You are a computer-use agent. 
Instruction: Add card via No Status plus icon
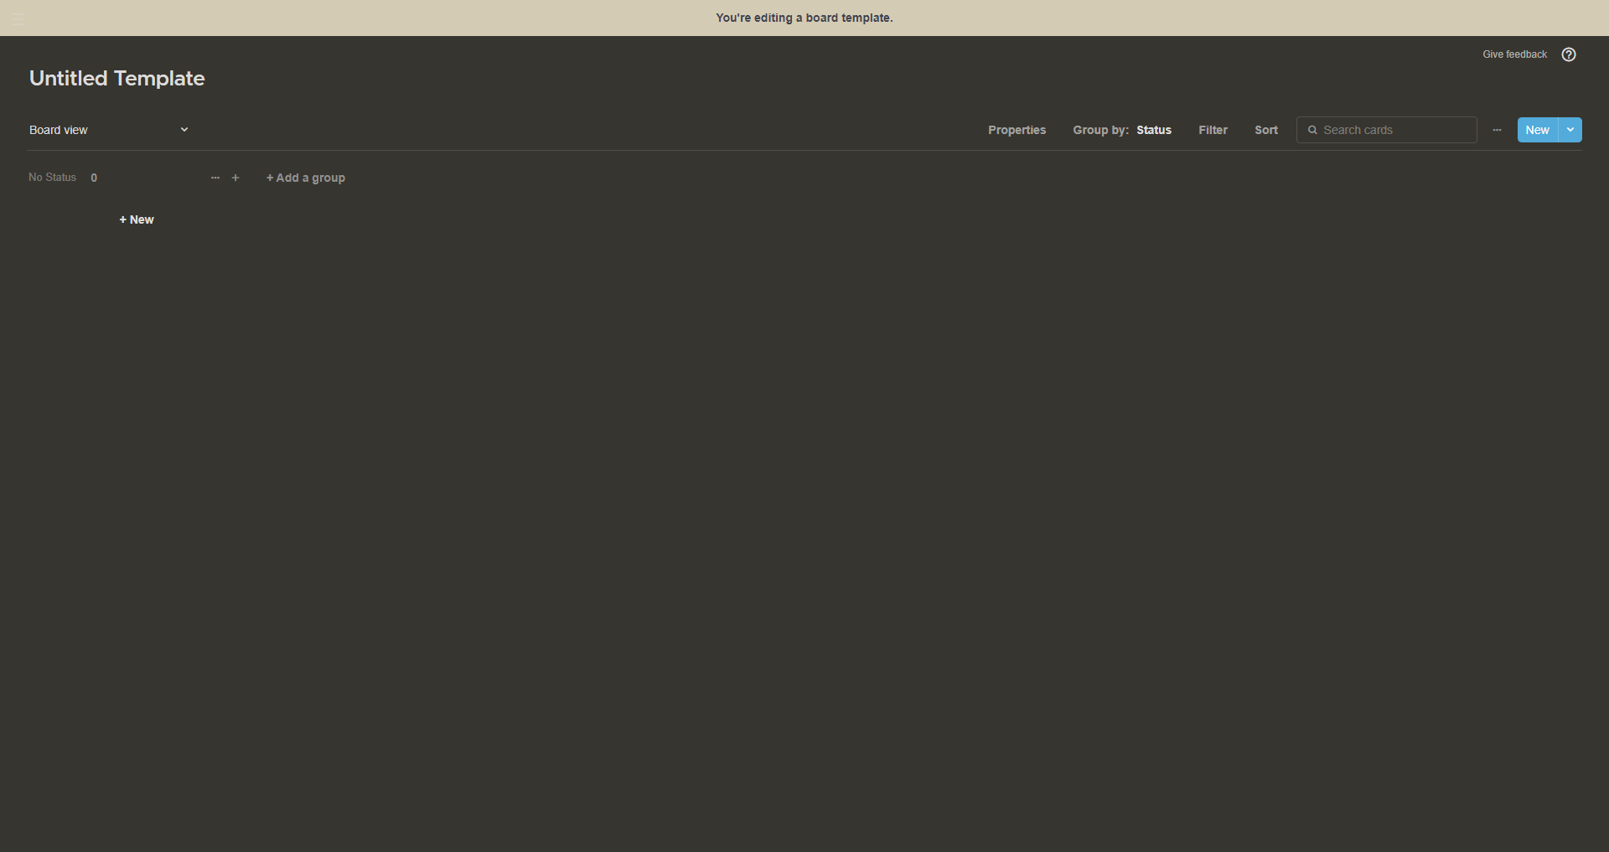coord(235,178)
